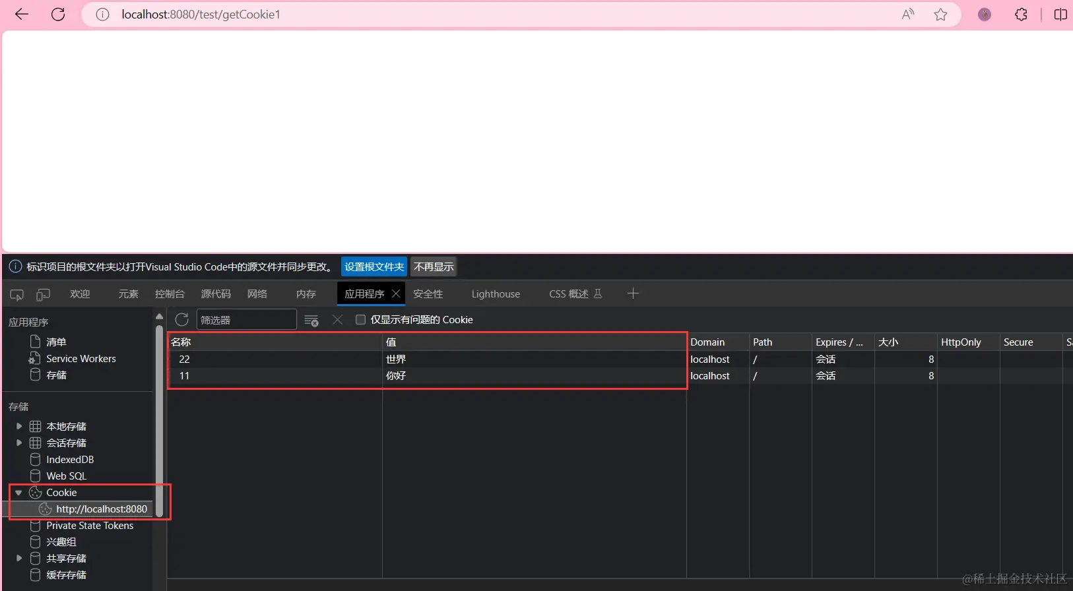The width and height of the screenshot is (1073, 591).
Task: Sort cookies by the 值 column header
Action: [x=535, y=342]
